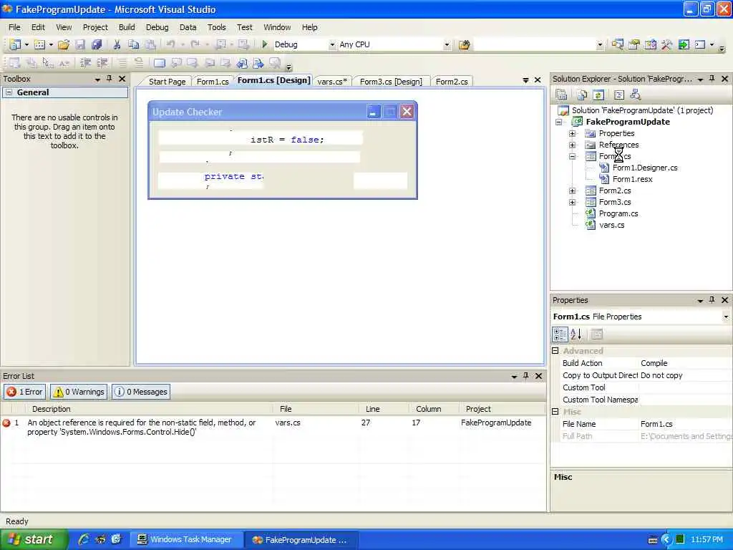
Task: Expand the Form3.cs tree node
Action: (x=572, y=202)
